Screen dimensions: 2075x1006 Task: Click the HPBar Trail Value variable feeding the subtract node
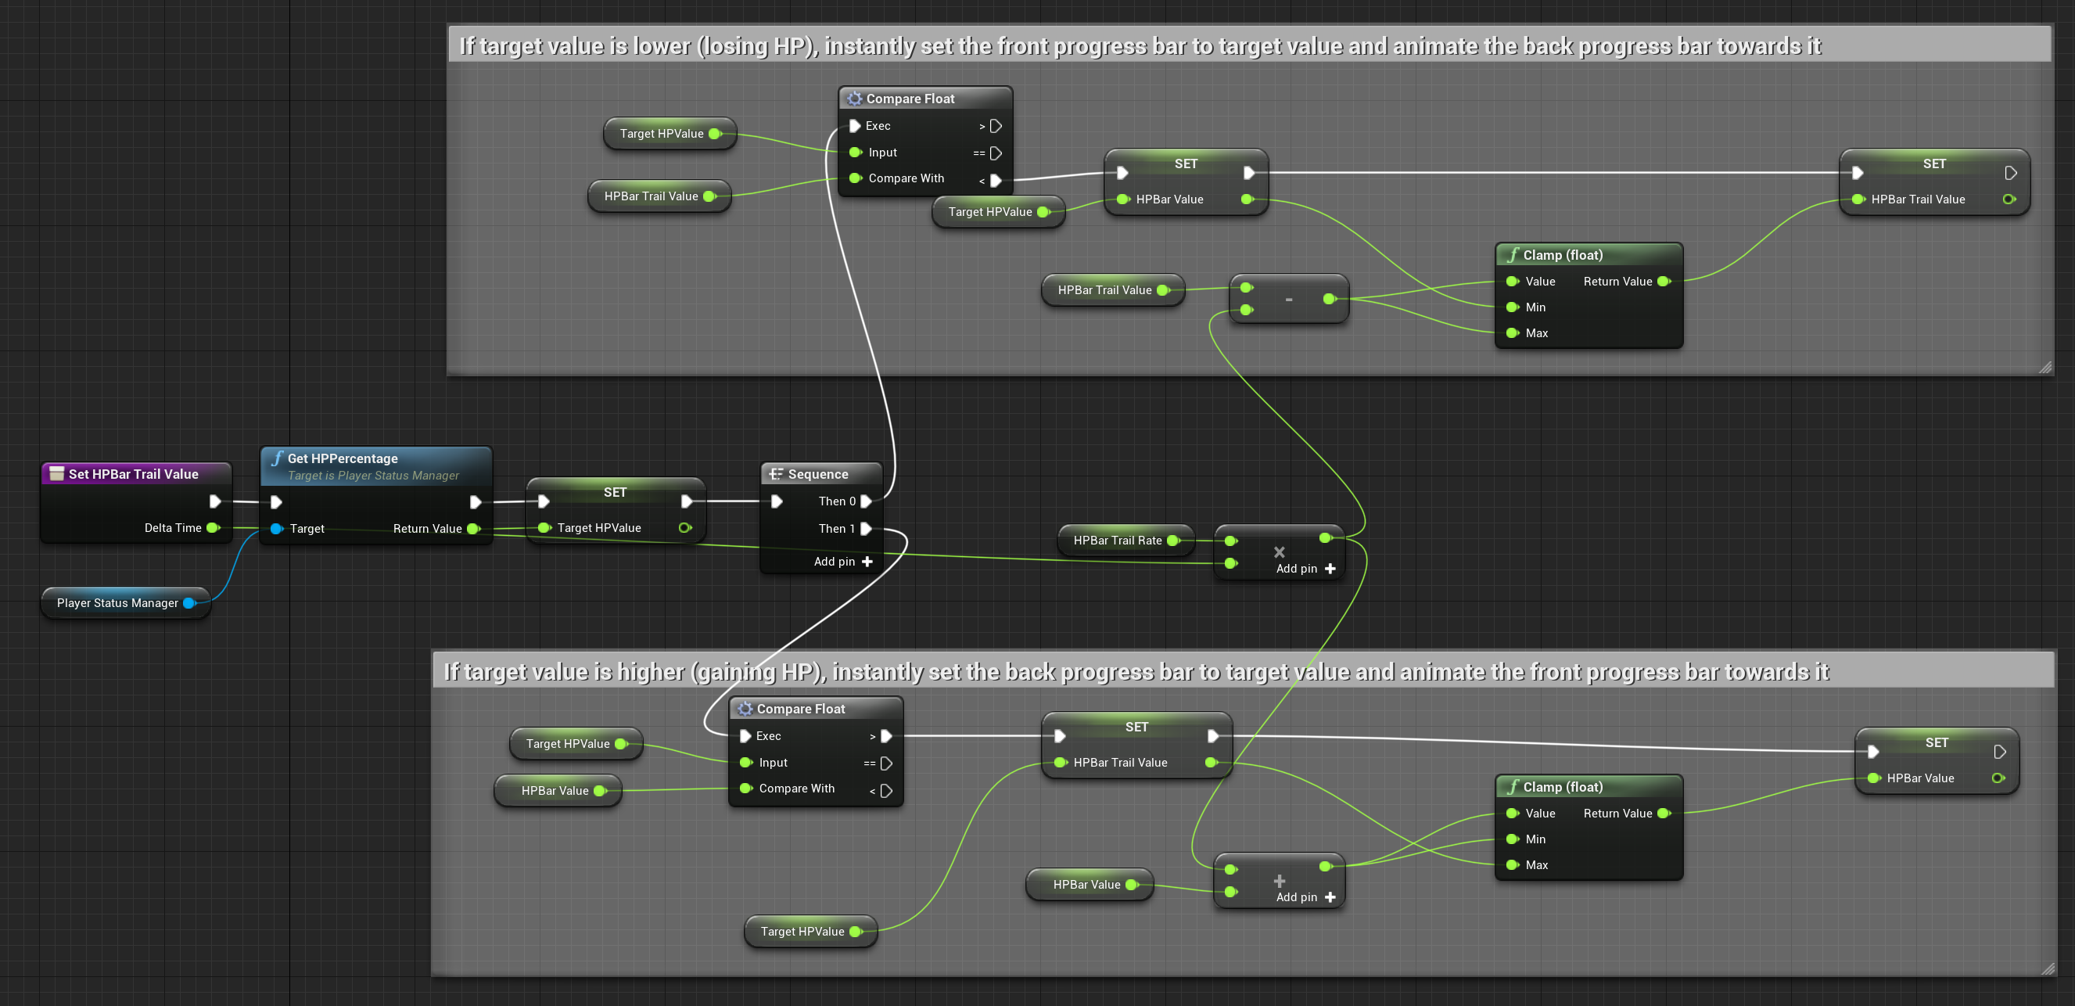1112,290
